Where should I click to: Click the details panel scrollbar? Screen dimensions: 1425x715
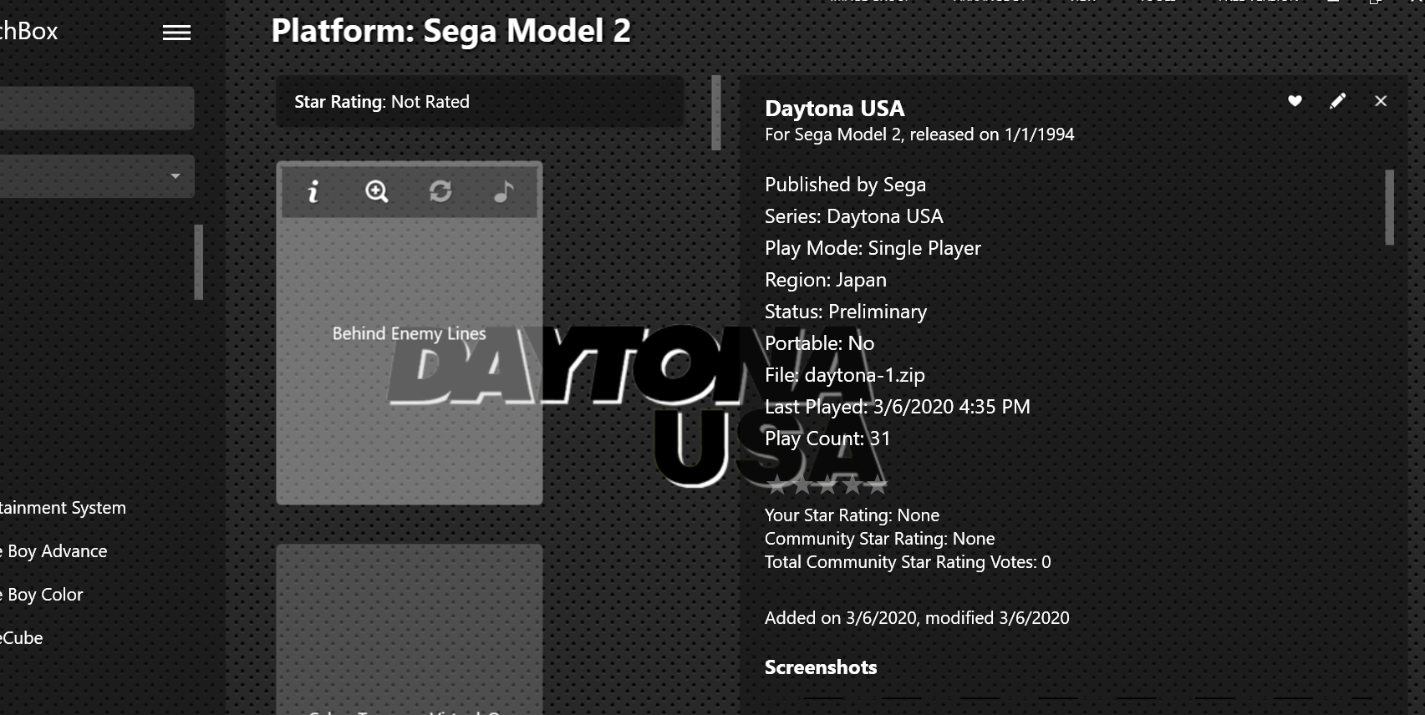(1389, 207)
